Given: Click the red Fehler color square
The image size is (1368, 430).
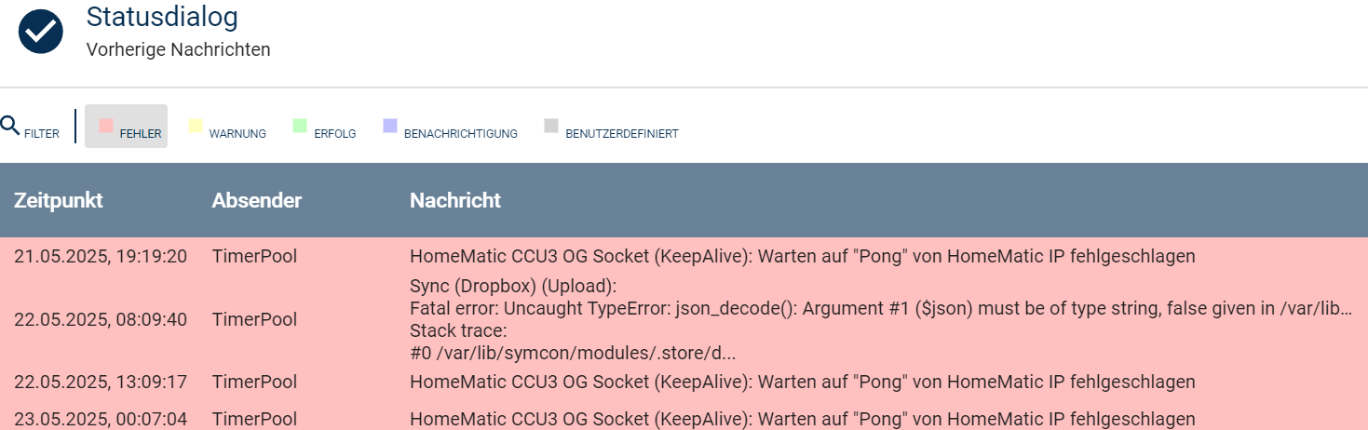Looking at the screenshot, I should 106,125.
